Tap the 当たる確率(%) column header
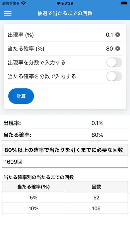The height and width of the screenshot is (231, 130). (x=33, y=187)
